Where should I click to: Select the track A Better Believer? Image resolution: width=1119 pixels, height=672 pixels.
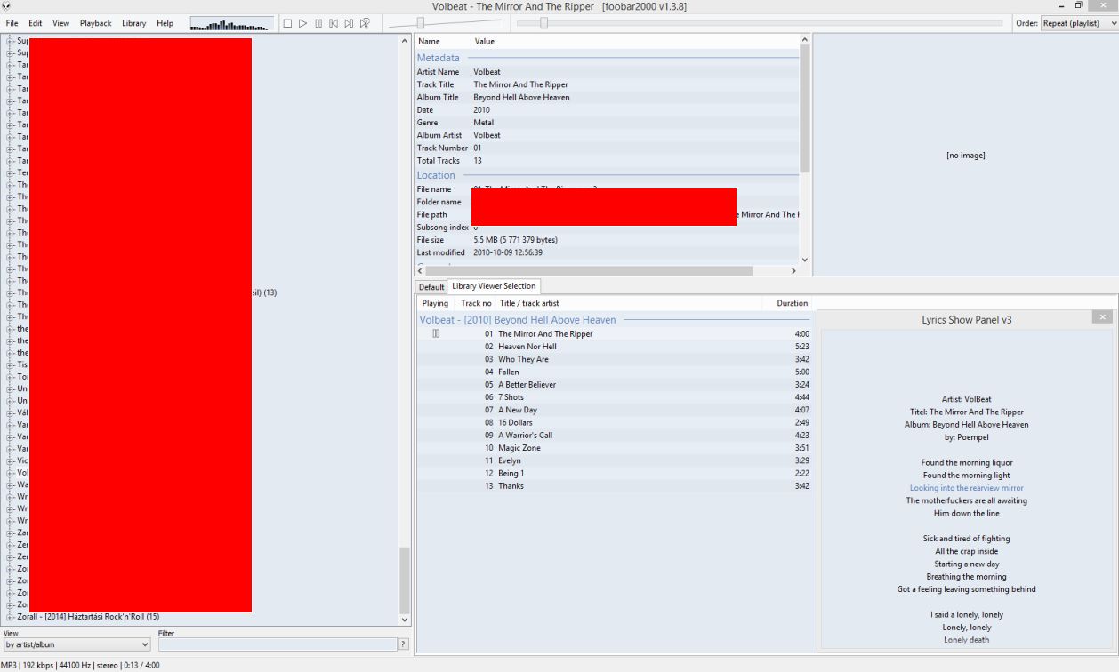click(x=614, y=385)
